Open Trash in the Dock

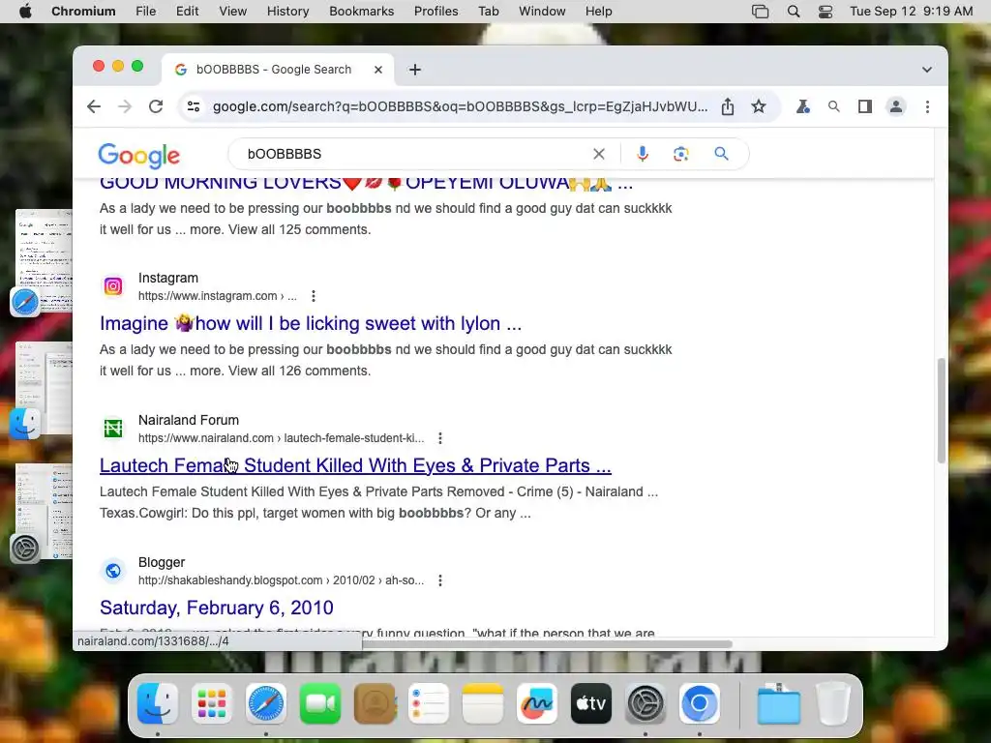tap(833, 703)
